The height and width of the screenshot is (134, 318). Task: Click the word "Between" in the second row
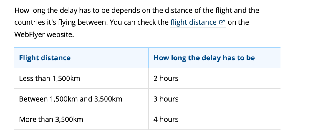coord(33,99)
